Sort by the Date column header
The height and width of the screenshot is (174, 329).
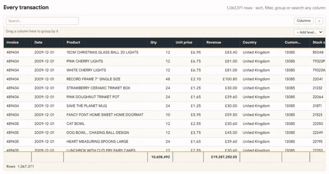(47, 43)
